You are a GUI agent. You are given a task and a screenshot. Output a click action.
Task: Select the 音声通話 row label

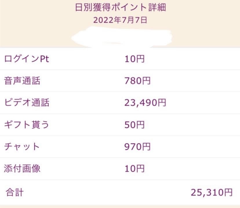point(22,81)
